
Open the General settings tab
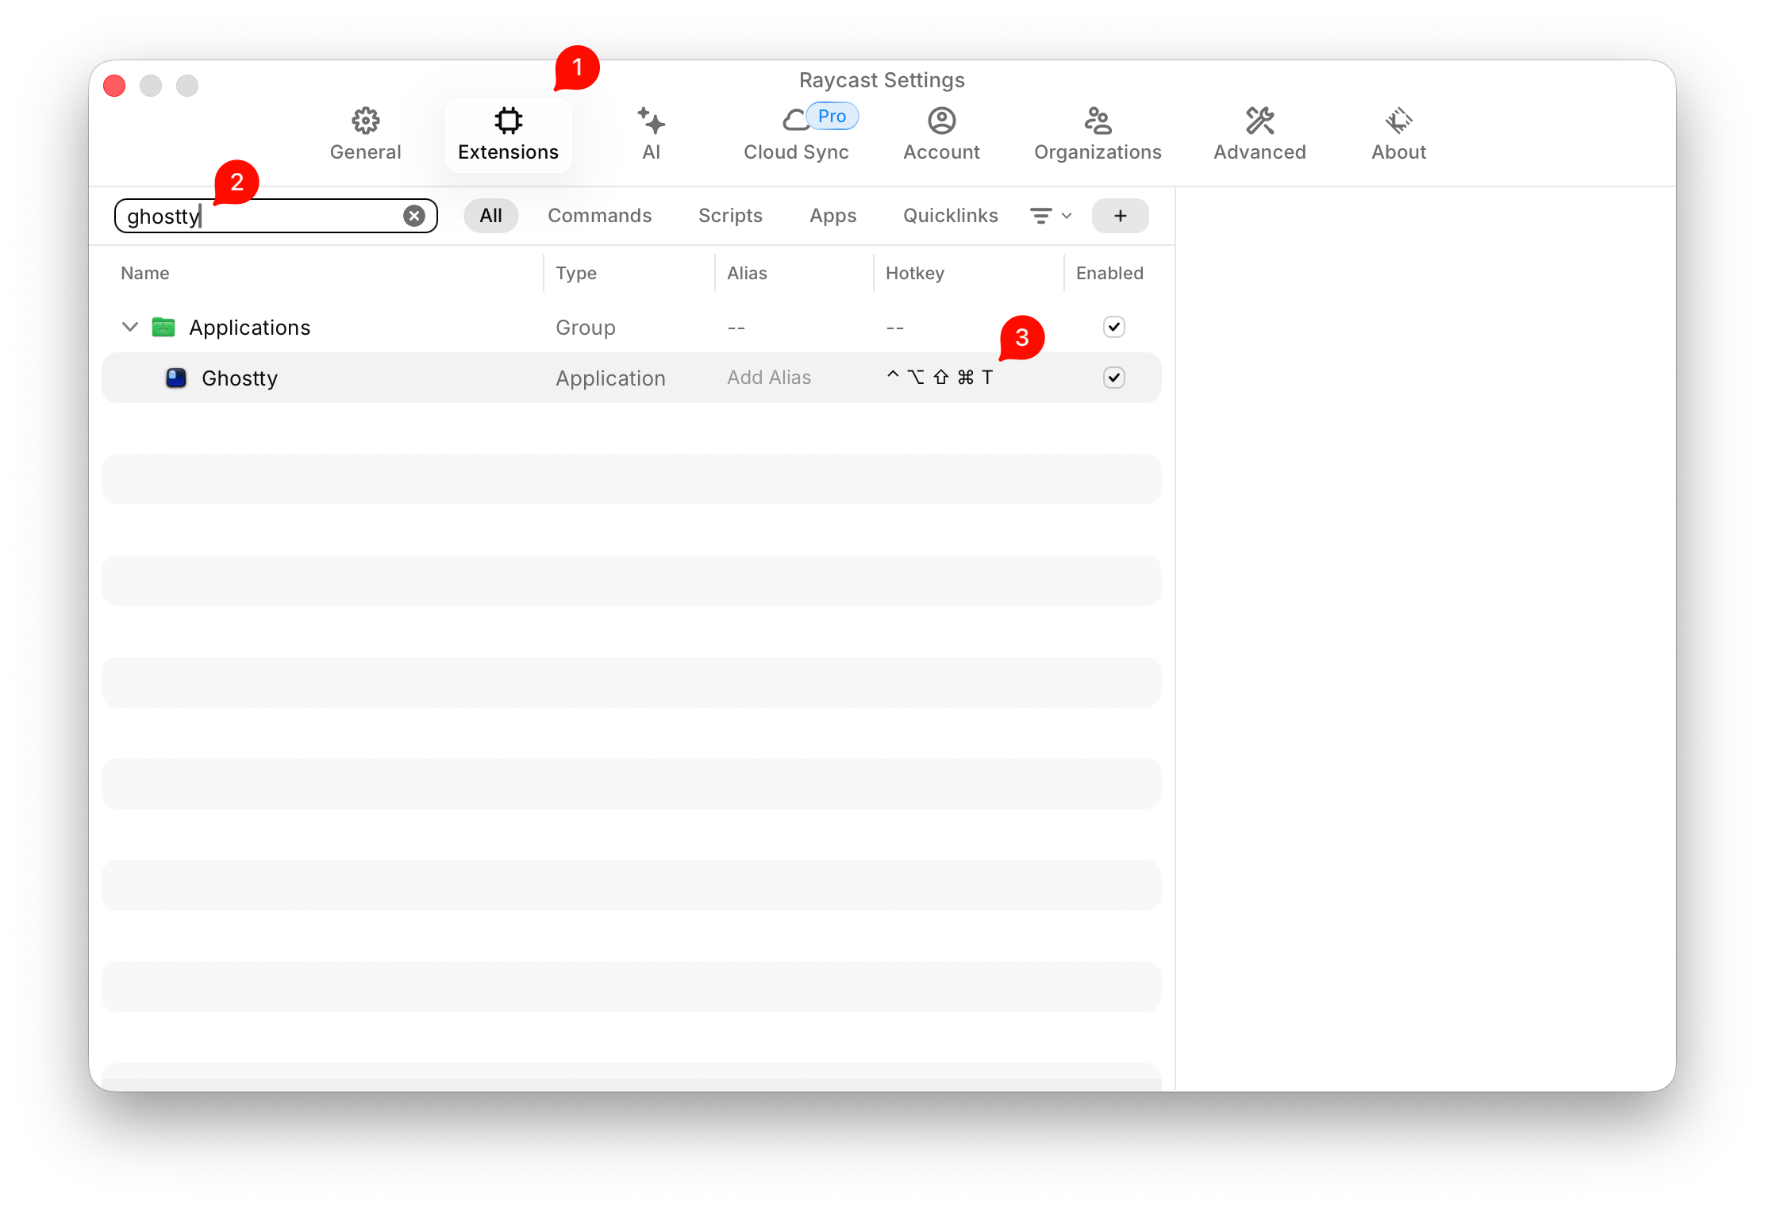[x=365, y=134]
